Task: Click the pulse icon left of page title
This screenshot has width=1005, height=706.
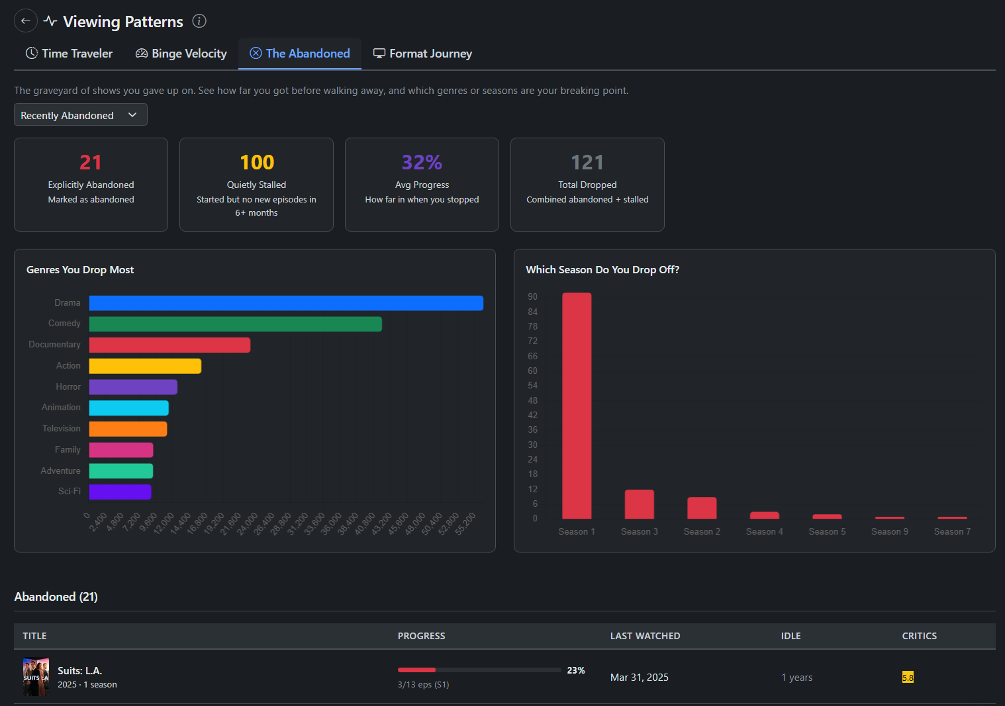Action: 50,21
